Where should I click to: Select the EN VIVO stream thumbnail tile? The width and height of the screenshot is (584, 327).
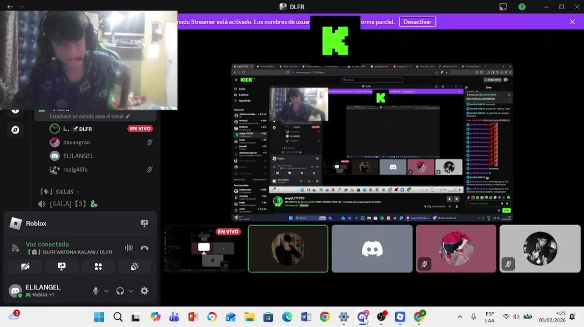pyautogui.click(x=204, y=248)
